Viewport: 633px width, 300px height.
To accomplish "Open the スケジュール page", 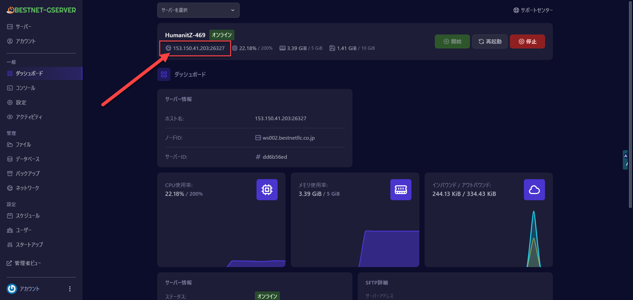I will pos(41,216).
